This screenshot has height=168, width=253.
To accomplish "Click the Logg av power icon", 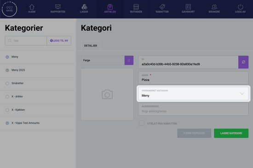I will pyautogui.click(x=241, y=7).
